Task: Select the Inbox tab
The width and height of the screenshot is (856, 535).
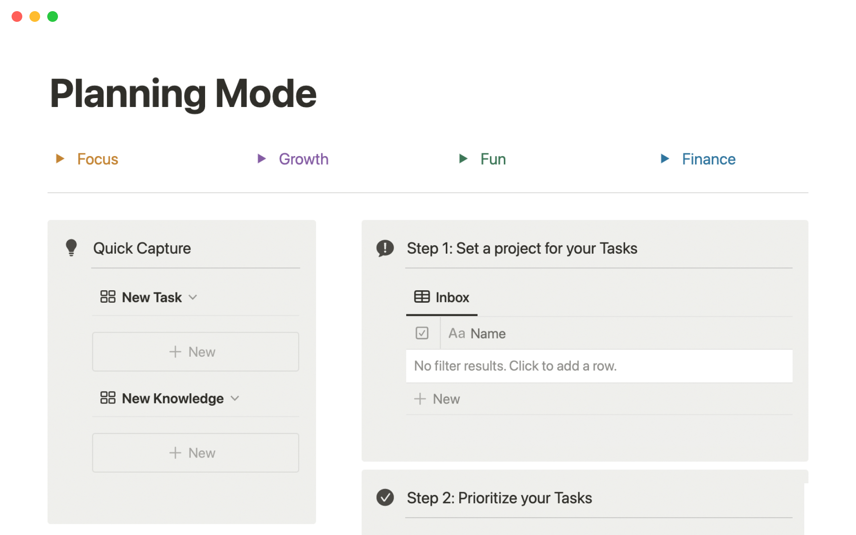Action: (452, 297)
